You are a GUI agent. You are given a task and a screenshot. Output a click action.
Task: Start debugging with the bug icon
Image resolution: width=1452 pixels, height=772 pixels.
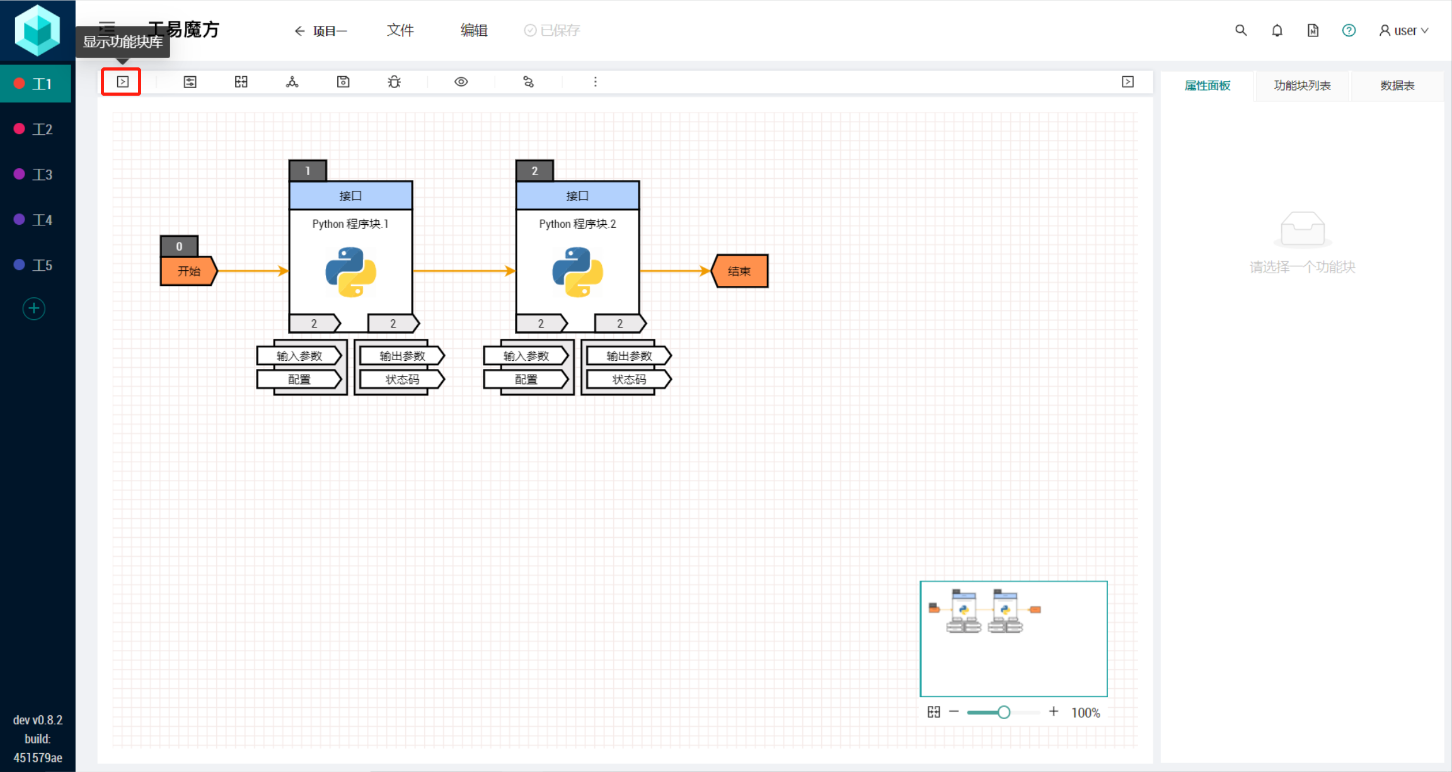pyautogui.click(x=395, y=82)
